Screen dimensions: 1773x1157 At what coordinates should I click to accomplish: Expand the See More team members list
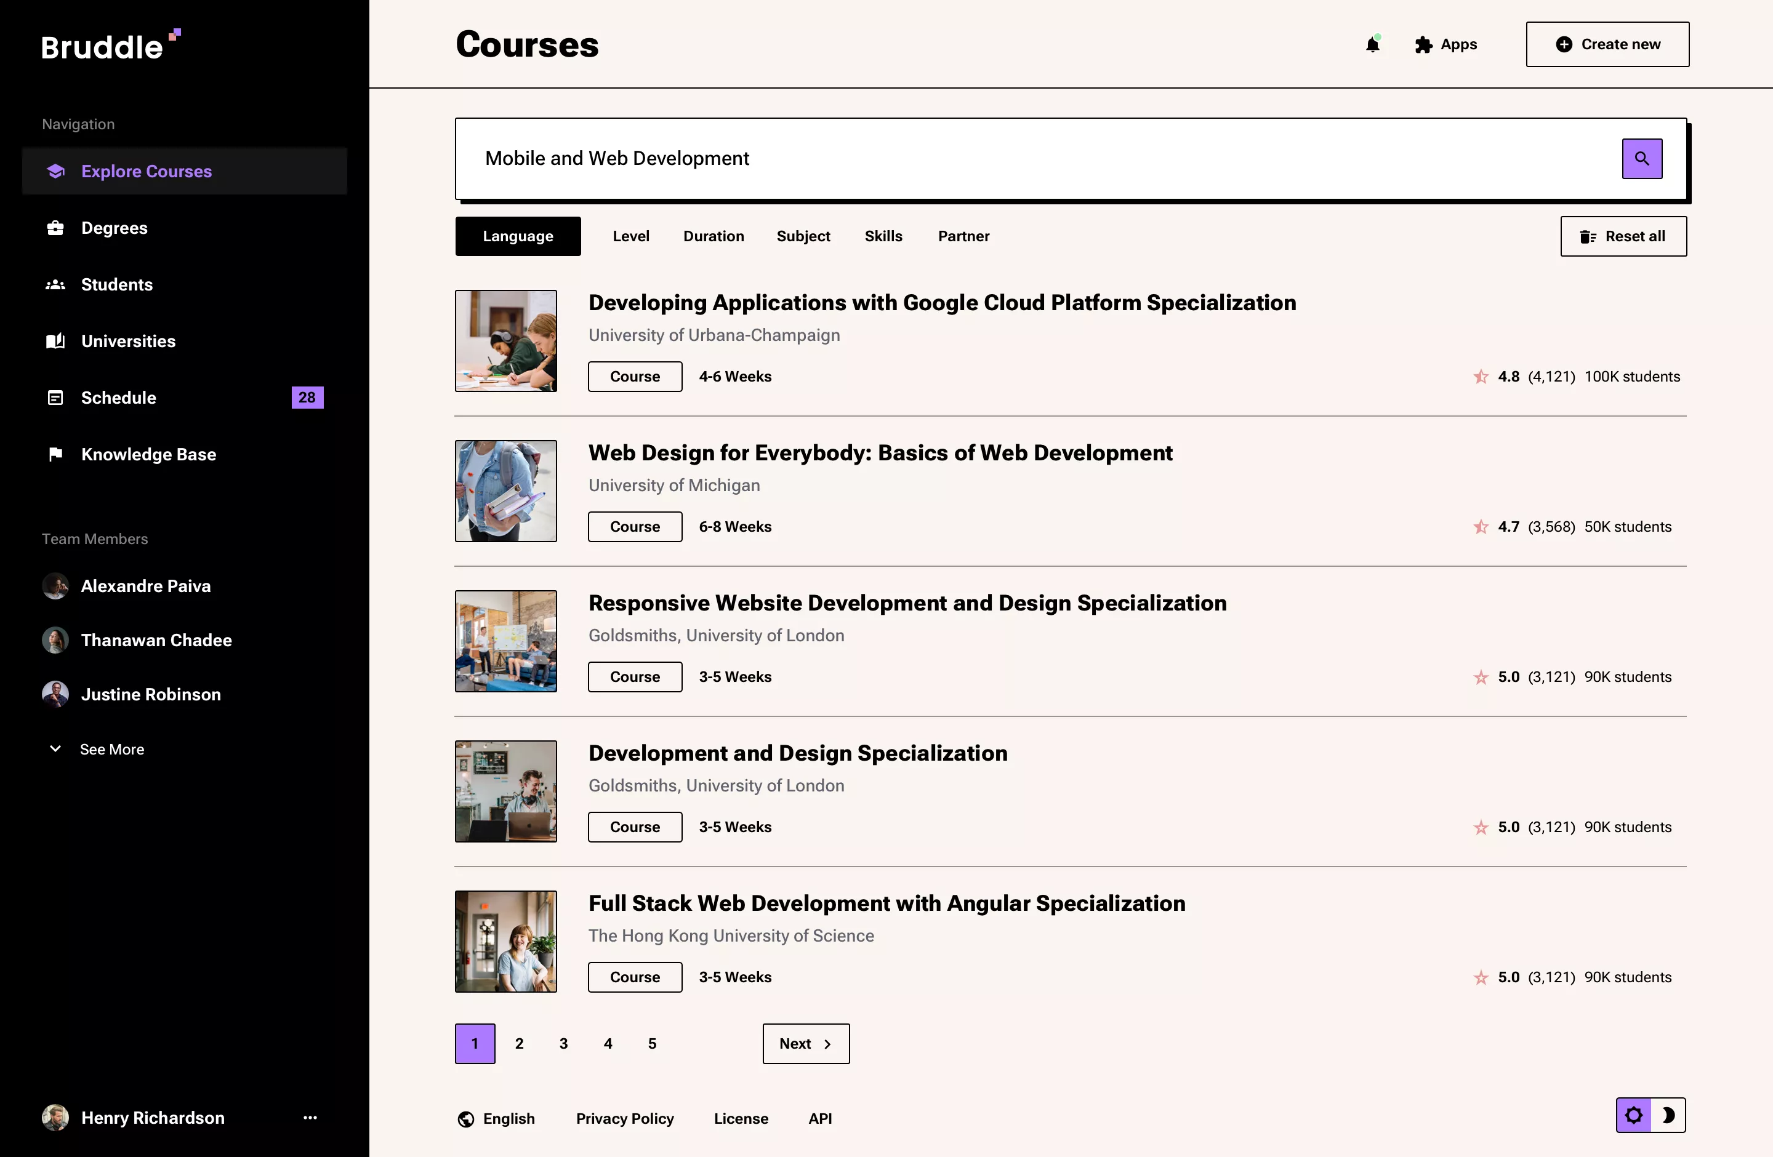pyautogui.click(x=113, y=749)
